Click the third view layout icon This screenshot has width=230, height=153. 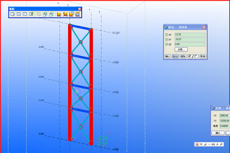(x=25, y=14)
